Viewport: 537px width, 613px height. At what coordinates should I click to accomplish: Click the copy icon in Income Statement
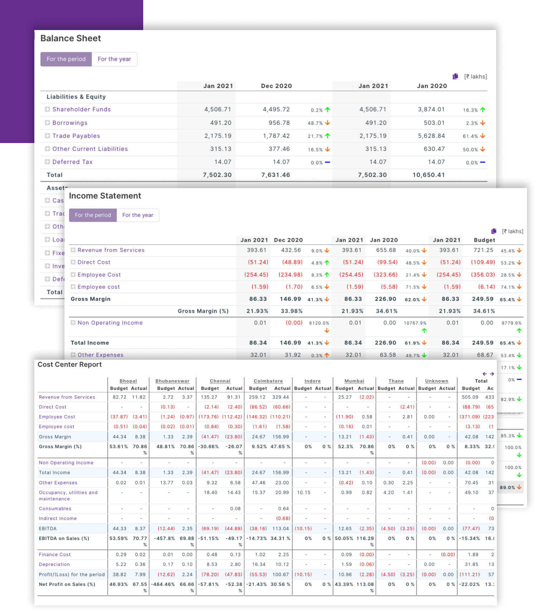point(494,231)
